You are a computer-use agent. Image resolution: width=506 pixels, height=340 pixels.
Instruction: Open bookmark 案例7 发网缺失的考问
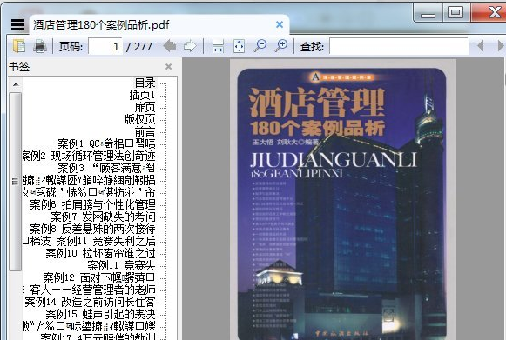(x=103, y=217)
